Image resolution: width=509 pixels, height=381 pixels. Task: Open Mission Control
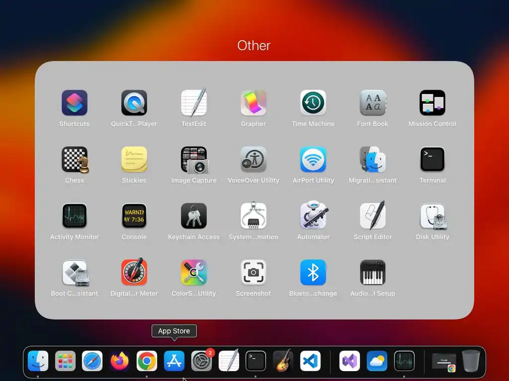pos(432,103)
